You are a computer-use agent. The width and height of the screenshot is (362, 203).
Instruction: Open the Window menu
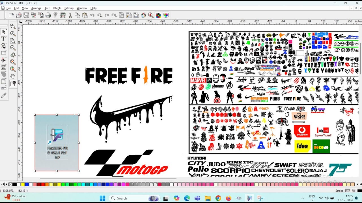[82, 8]
